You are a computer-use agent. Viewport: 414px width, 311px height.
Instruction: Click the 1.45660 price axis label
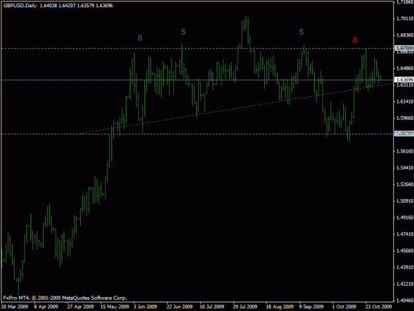tap(405, 251)
